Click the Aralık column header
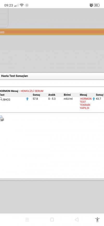This screenshot has width=104, height=226. click(52, 95)
